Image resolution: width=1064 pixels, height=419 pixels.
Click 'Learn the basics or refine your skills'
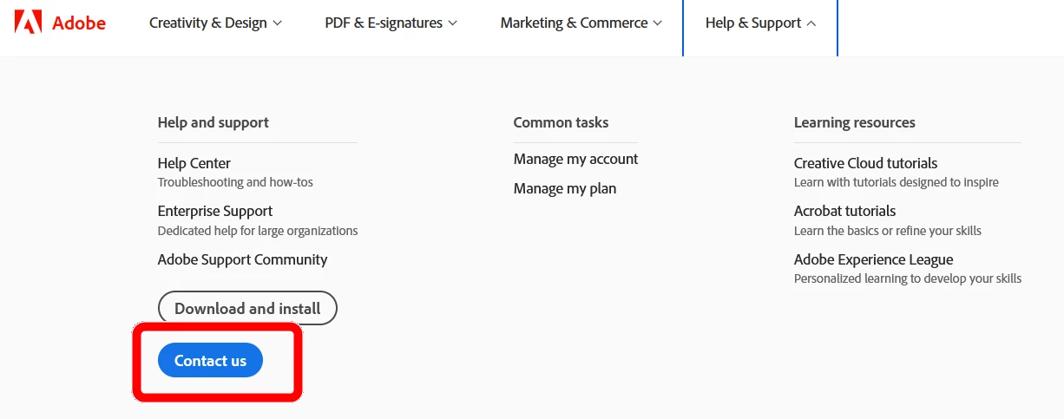click(x=888, y=231)
